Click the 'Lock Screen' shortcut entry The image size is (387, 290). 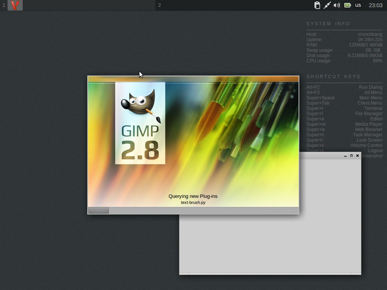pyautogui.click(x=370, y=140)
